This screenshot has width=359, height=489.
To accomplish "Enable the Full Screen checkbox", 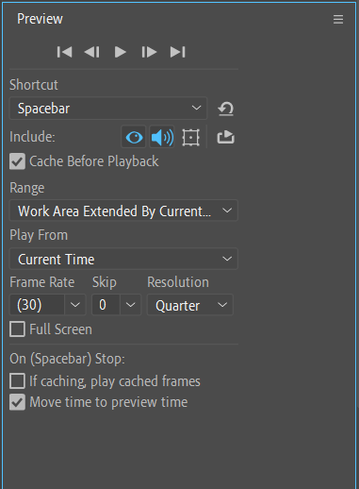I will click(17, 329).
